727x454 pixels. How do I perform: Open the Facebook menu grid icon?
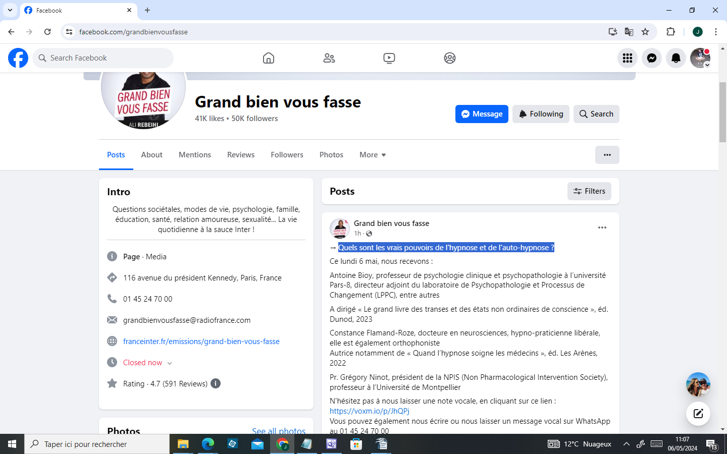coord(628,58)
